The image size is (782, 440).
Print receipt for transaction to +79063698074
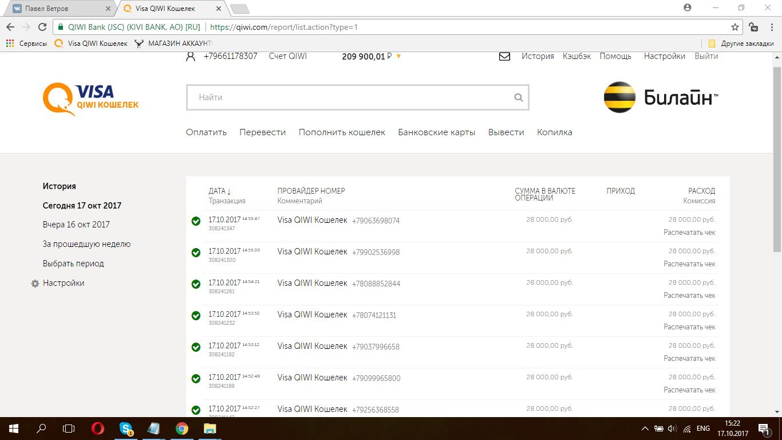pos(689,233)
